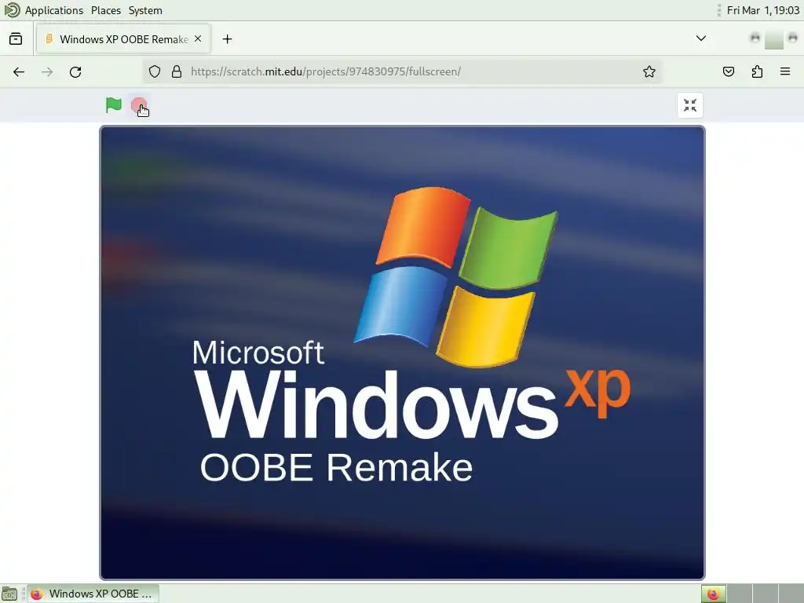The width and height of the screenshot is (804, 603).
Task: Exit fullscreen mode in the Scratch player
Action: (689, 105)
